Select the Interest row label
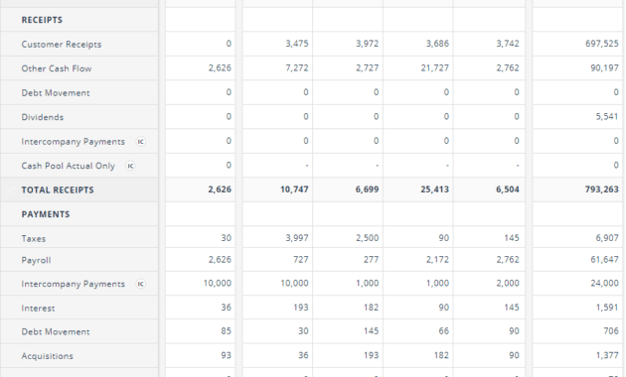Screen dimensions: 626x377 click(x=38, y=309)
